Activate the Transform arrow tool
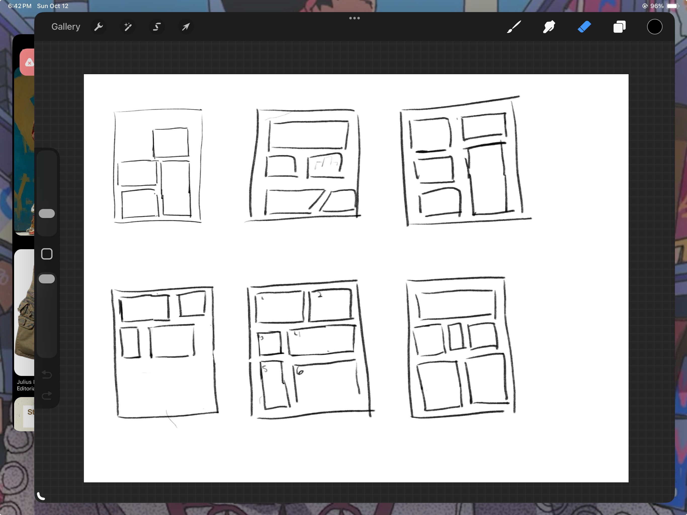Screen dimensions: 687x515 (x=186, y=27)
